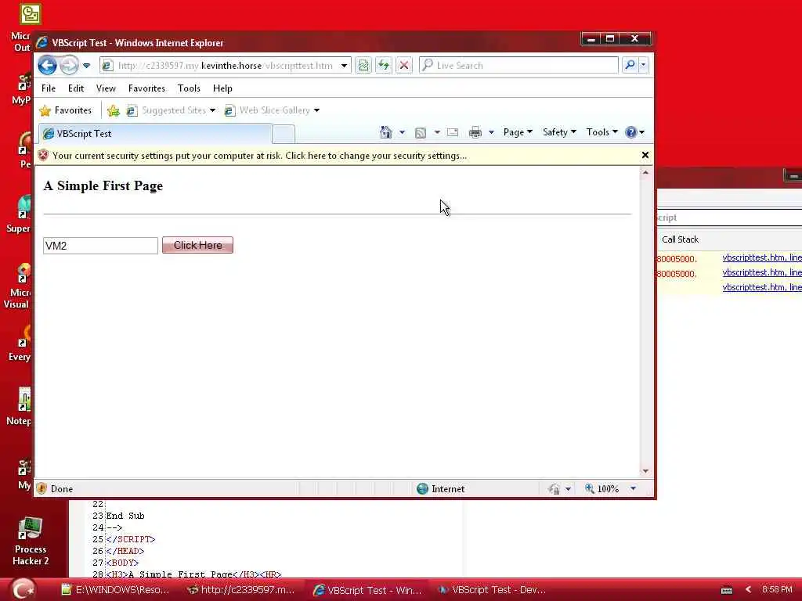Click Add to Favorites Bar icon

[114, 110]
